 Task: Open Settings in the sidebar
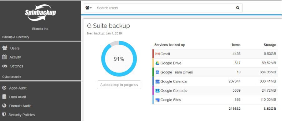point(17,66)
